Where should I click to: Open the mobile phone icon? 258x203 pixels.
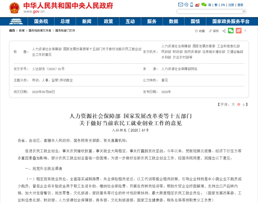coord(191,5)
